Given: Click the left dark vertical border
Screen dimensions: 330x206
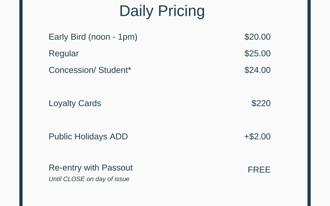Looking at the screenshot, I should (x=21, y=104).
